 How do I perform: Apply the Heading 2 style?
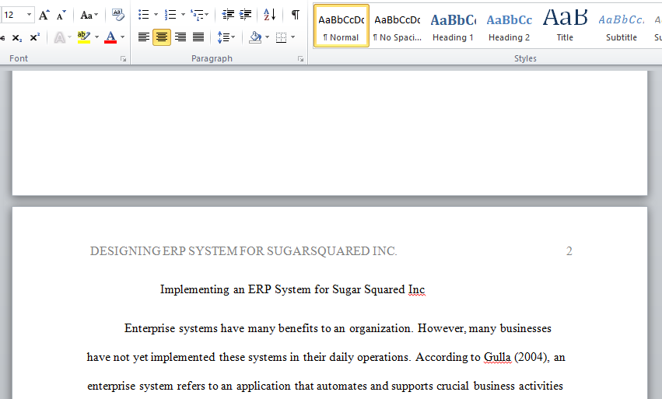click(x=510, y=26)
